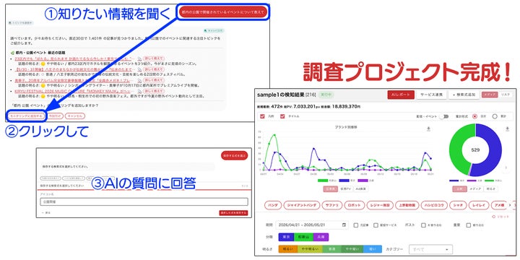Click the 戻る link in save dialog

click(46, 212)
